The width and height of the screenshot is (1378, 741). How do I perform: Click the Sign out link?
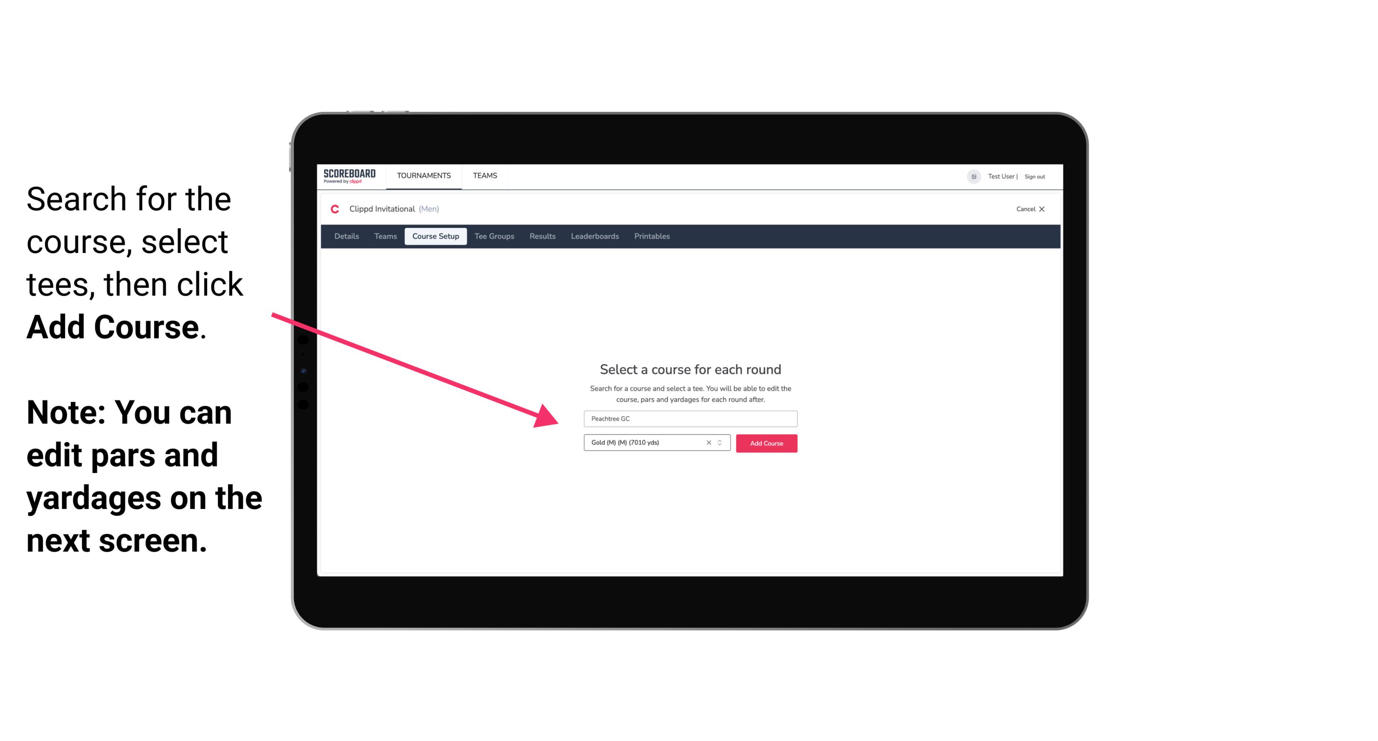click(x=1033, y=176)
